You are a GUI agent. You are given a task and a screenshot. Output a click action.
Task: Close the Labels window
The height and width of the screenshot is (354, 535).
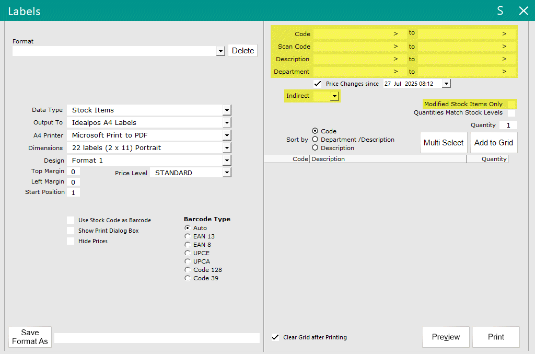524,11
